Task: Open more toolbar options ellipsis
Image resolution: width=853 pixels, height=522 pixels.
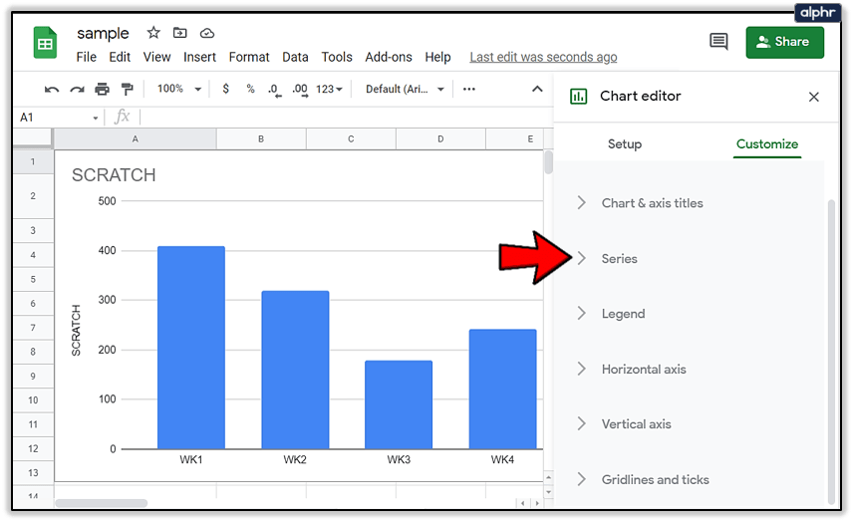Action: 469,90
